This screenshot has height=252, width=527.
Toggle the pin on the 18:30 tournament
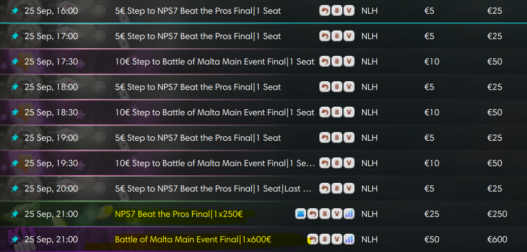(x=15, y=112)
